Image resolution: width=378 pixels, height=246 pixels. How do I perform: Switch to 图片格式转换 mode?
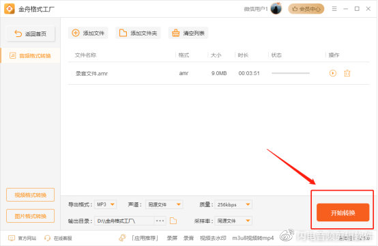pos(31,216)
